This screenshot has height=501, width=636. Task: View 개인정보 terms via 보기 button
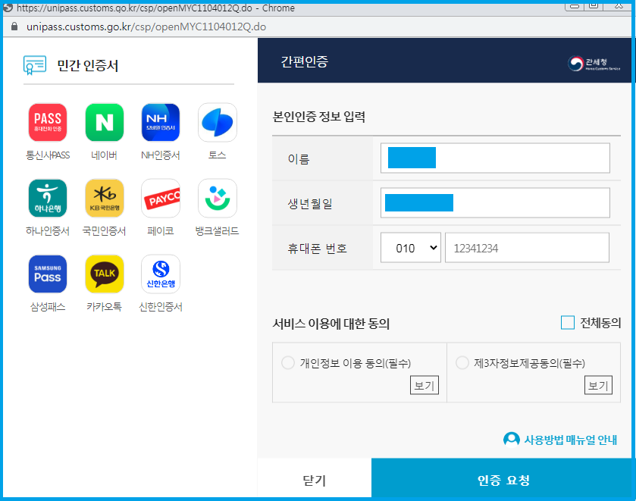pyautogui.click(x=424, y=385)
